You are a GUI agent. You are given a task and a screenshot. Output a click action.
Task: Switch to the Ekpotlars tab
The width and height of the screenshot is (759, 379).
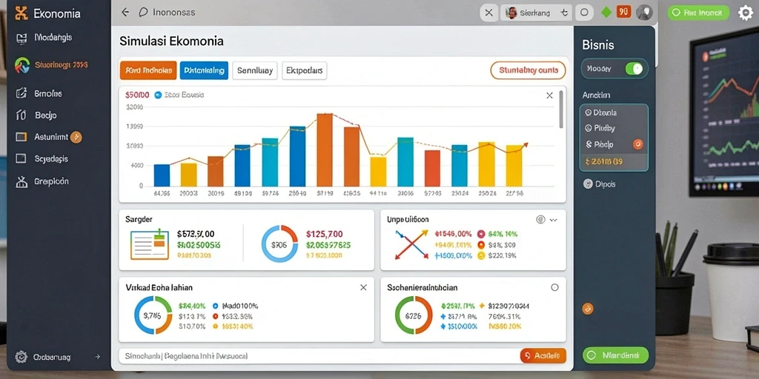tap(305, 70)
